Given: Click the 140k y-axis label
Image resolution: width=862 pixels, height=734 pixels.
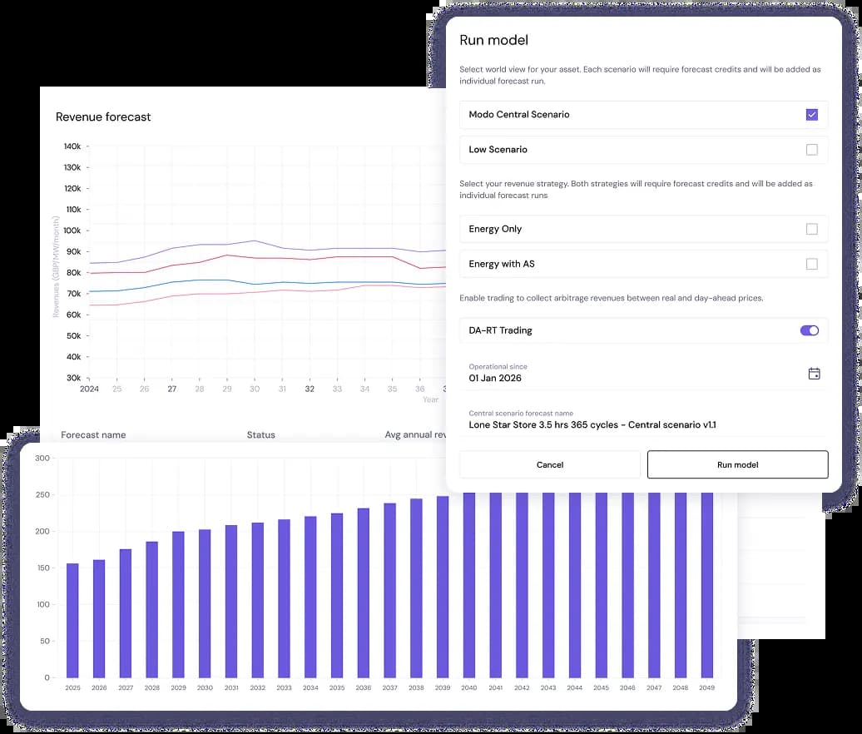Looking at the screenshot, I should [72, 146].
